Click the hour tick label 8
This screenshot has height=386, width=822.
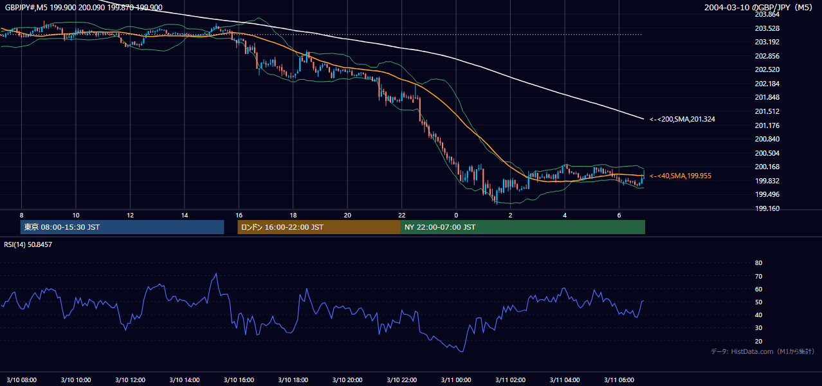(21, 215)
